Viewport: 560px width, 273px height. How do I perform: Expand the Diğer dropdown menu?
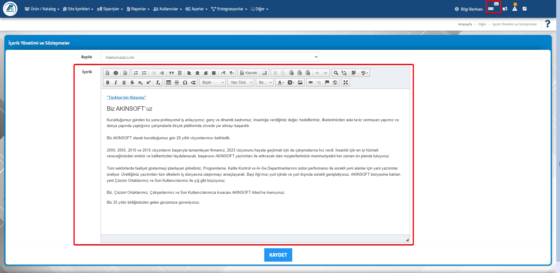259,9
